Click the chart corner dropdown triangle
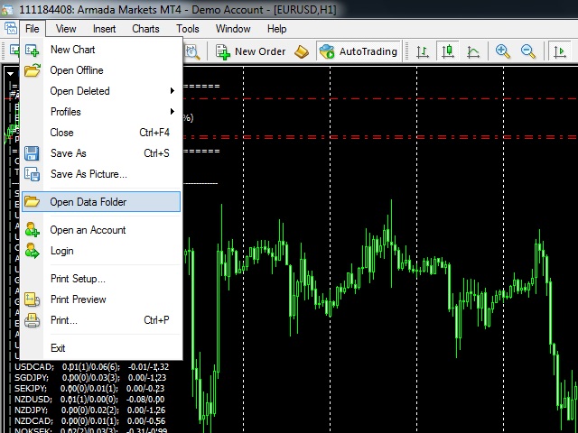This screenshot has height=433, width=578. [10, 74]
